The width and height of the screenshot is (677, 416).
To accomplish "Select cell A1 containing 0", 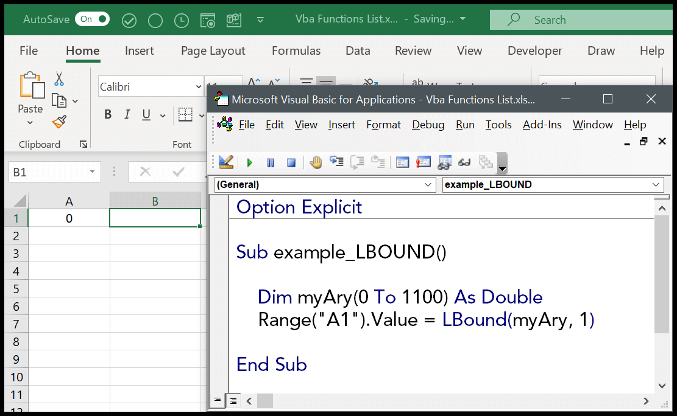I will pos(69,218).
